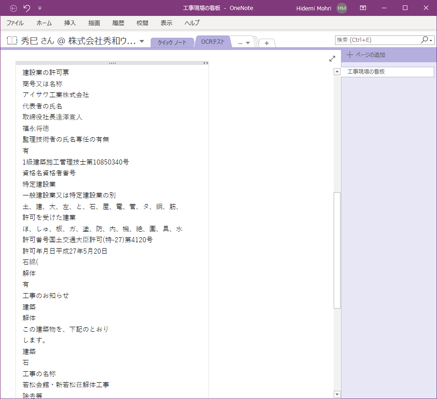Viewport: 437px width, 399px height.
Task: Open the ファイル menu
Action: [x=15, y=23]
